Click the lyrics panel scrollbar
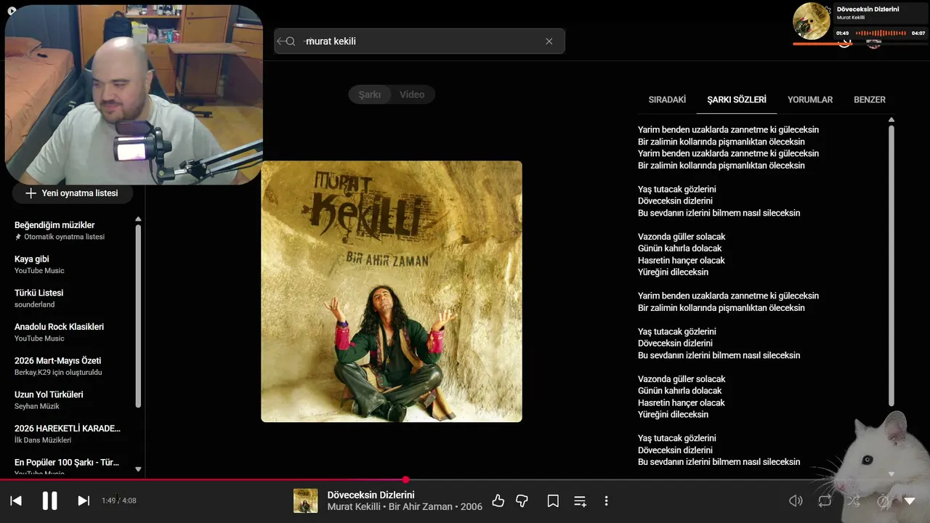This screenshot has height=523, width=930. click(x=891, y=266)
